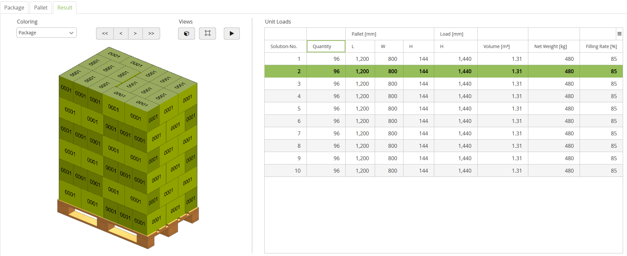Play the pallet loading animation
Screen dimensions: 627x256
[x=232, y=33]
